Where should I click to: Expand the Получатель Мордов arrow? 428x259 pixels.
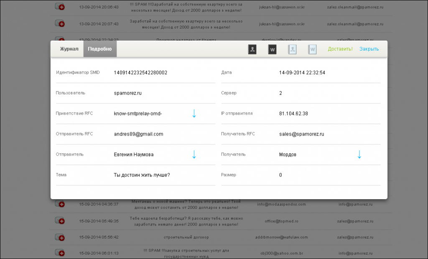click(359, 154)
